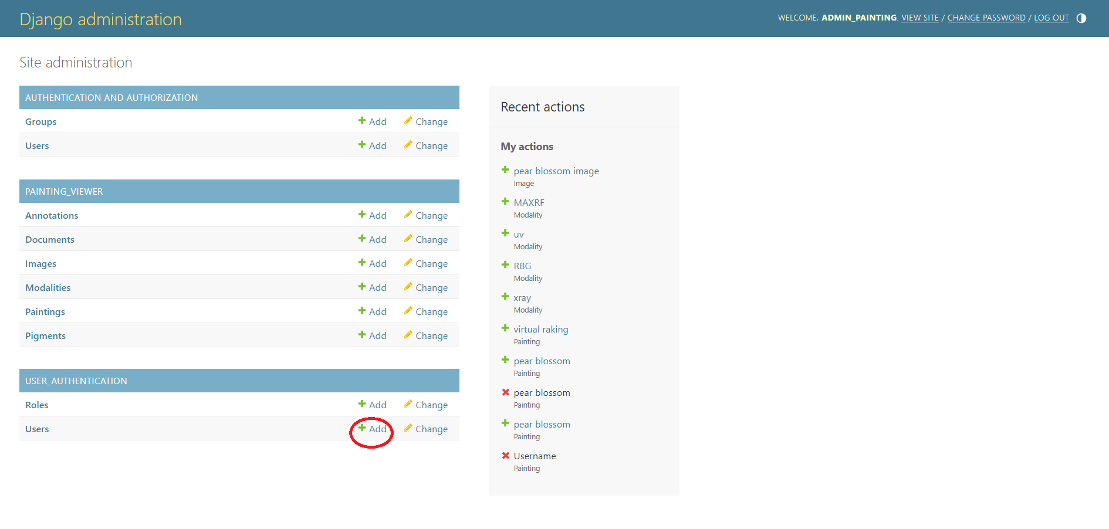Click the plus icon for Pigments Add
Screen dimensions: 1109x529
pos(362,335)
